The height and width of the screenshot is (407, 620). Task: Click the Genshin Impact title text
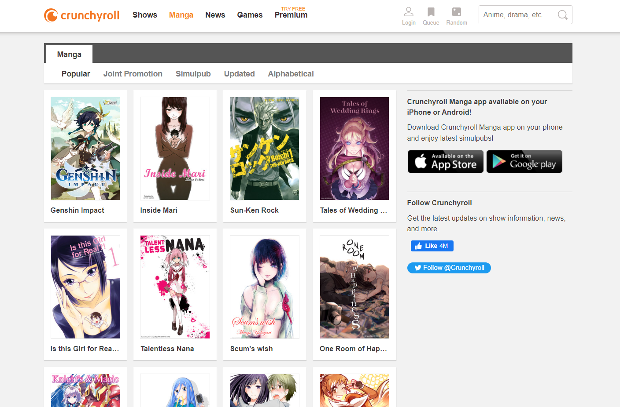(x=77, y=211)
